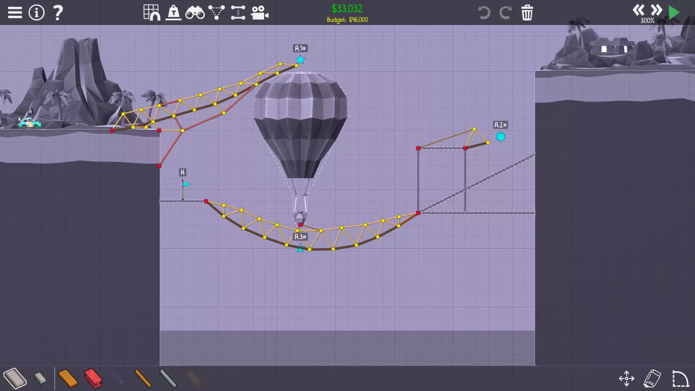
Task: Increase simulation speed with right arrows
Action: (656, 10)
